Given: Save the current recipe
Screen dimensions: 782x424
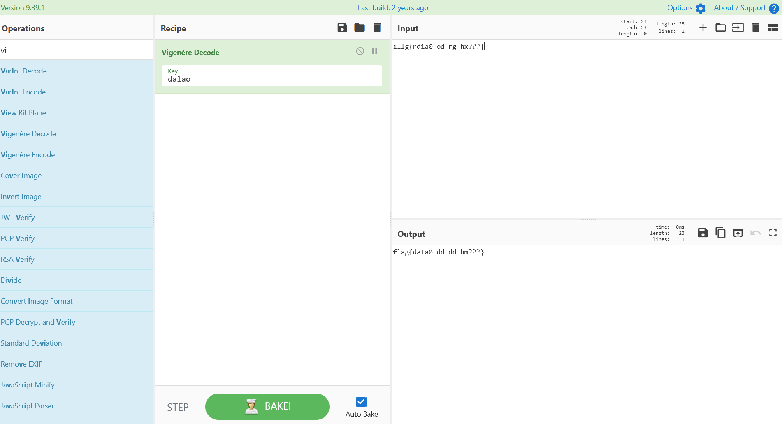Looking at the screenshot, I should [342, 28].
